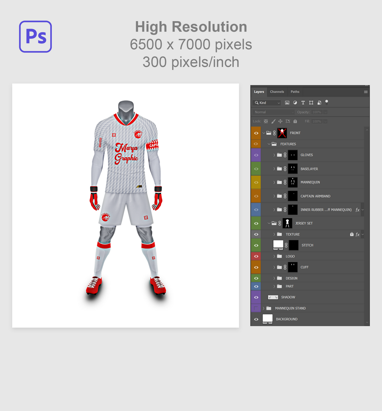382x411 pixels.
Task: Collapse the JERSEY SET group
Action: 269,223
